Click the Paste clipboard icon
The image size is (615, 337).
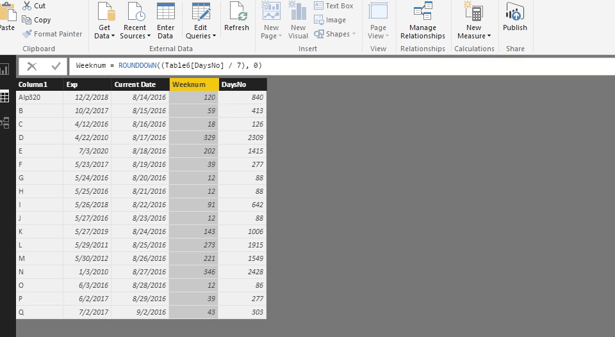click(8, 13)
